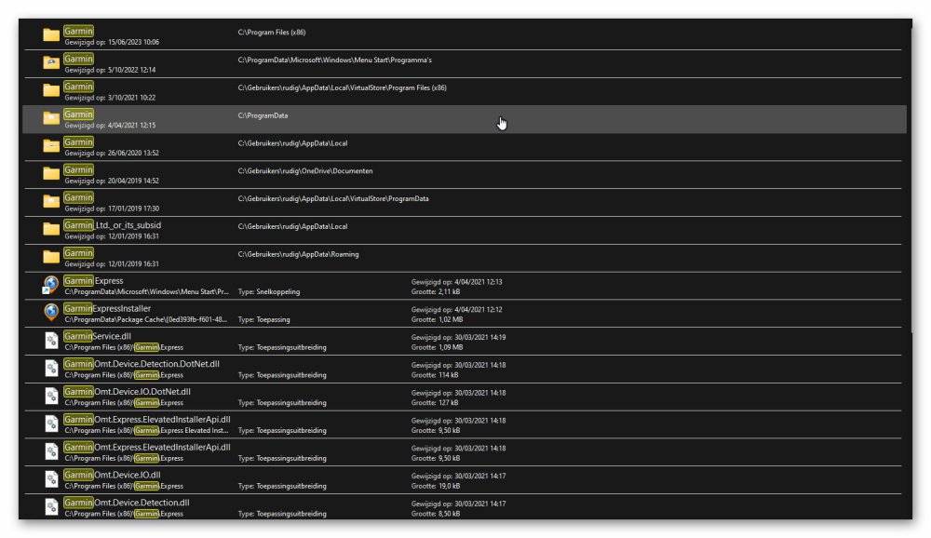Screen dimensions: 931x538
Task: Click the 1,09 MB size of GarminService.dll
Action: coord(445,347)
